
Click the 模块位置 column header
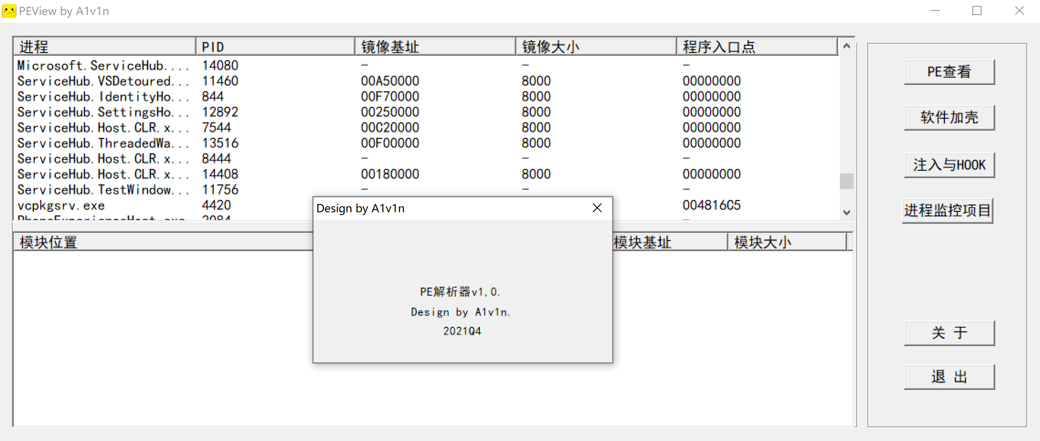point(163,242)
